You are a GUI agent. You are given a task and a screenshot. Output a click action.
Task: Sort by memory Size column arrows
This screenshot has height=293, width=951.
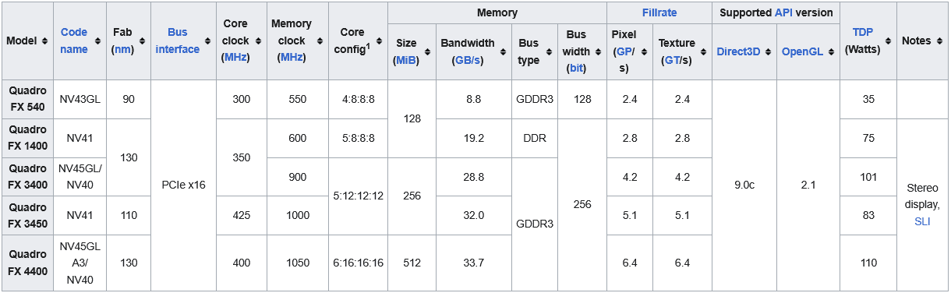click(x=427, y=51)
